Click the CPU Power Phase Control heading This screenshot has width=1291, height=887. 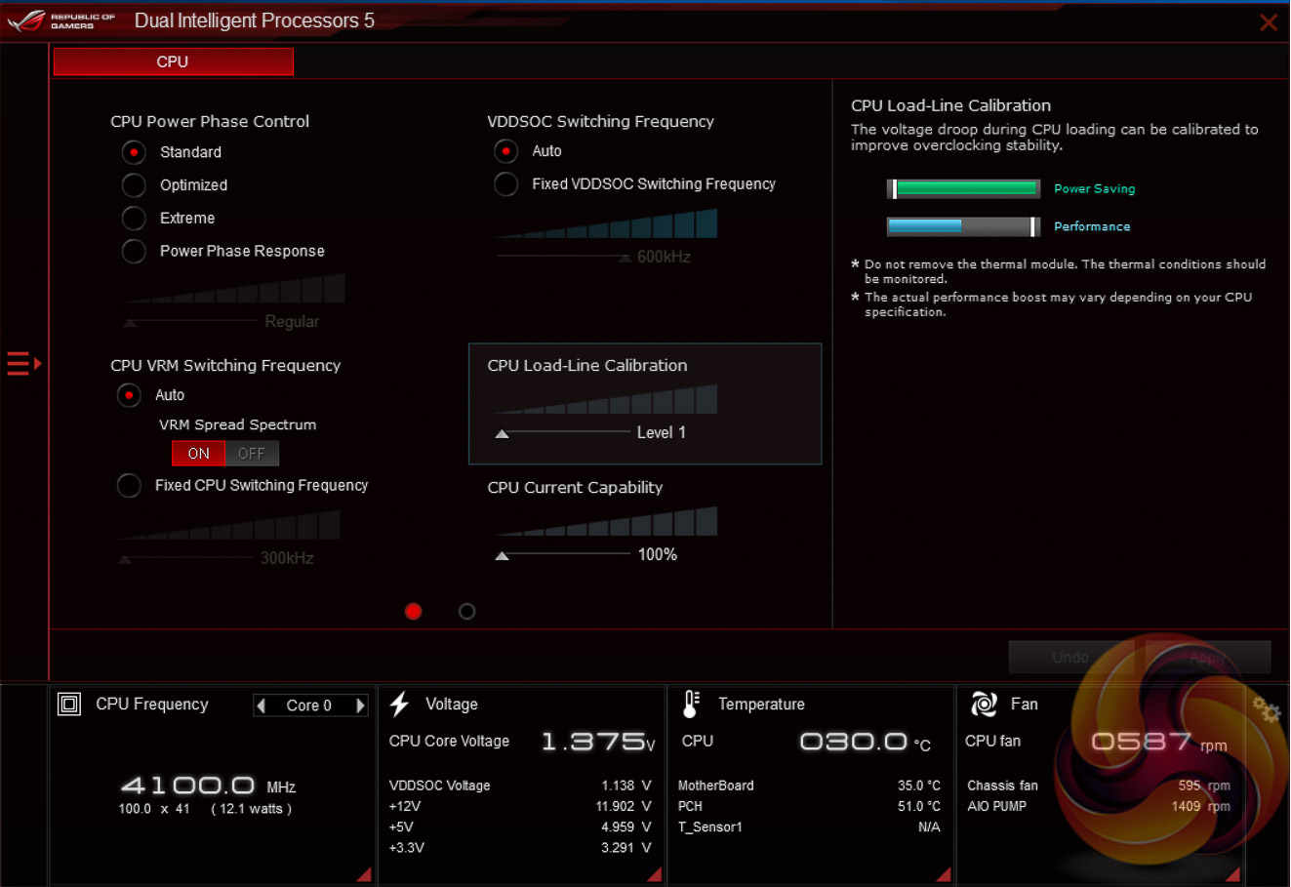tap(210, 121)
